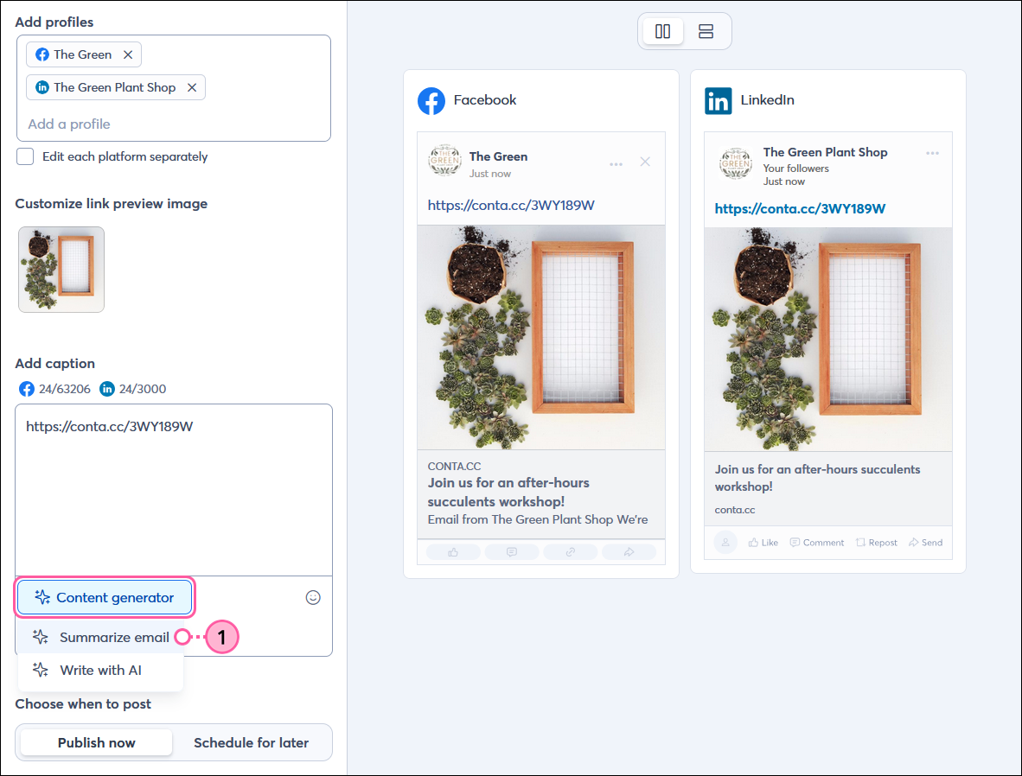Image resolution: width=1022 pixels, height=776 pixels.
Task: Click The Green Plant Shop name in LinkedIn preview
Action: 825,152
